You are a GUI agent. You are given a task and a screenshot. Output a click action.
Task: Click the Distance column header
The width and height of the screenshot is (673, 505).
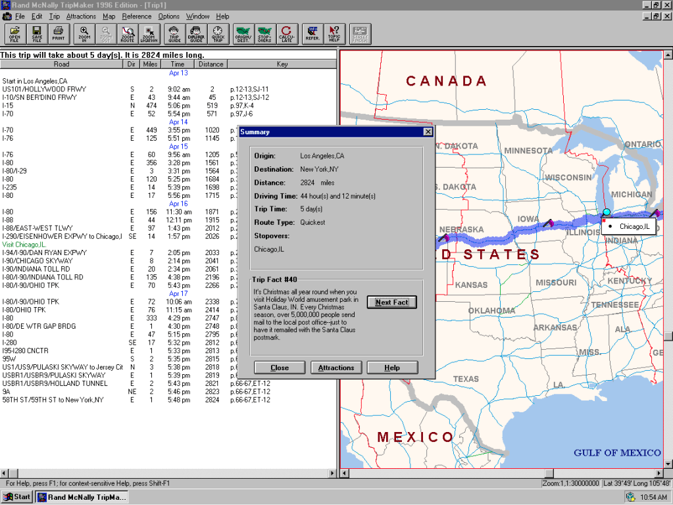211,64
